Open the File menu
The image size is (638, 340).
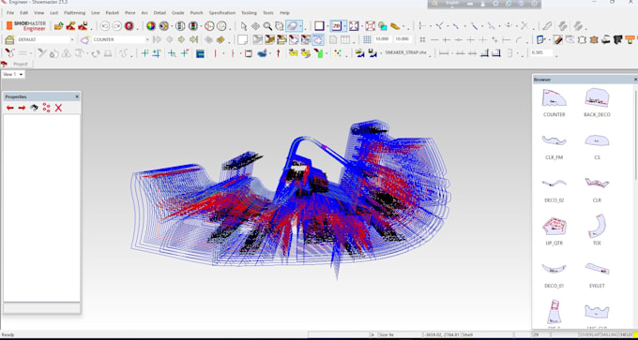click(10, 13)
